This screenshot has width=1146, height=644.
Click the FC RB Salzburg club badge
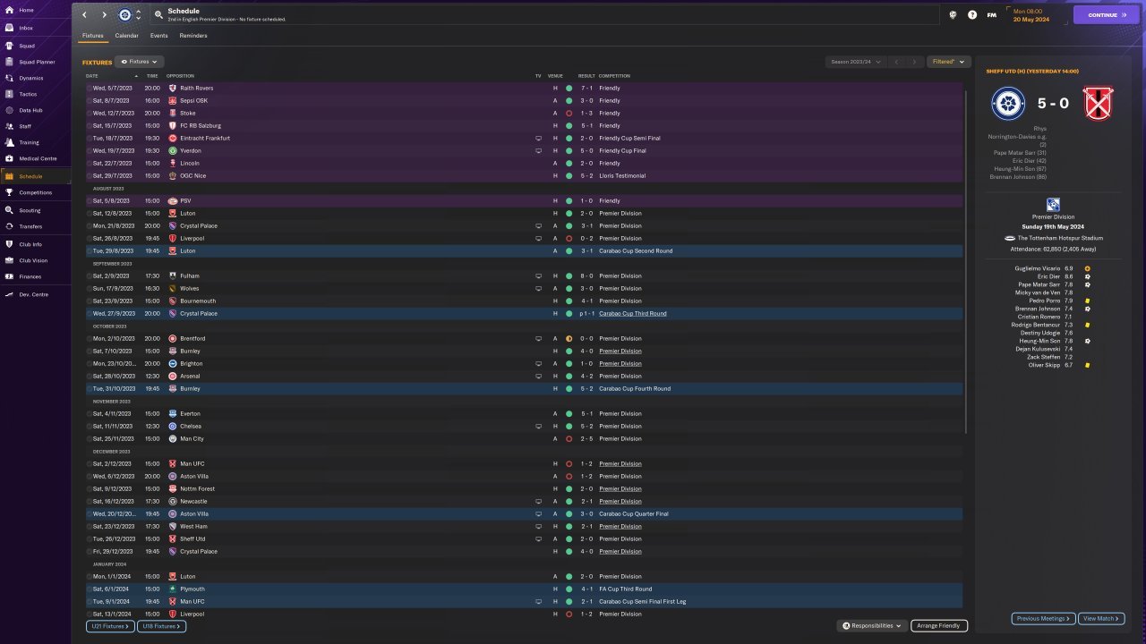click(172, 126)
